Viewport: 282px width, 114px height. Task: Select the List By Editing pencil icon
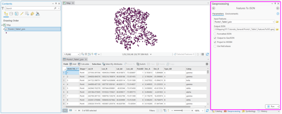pos(22,14)
